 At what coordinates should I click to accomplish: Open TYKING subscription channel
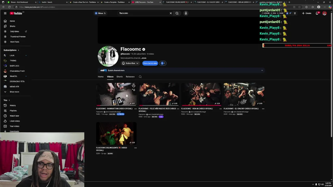click(x=16, y=61)
